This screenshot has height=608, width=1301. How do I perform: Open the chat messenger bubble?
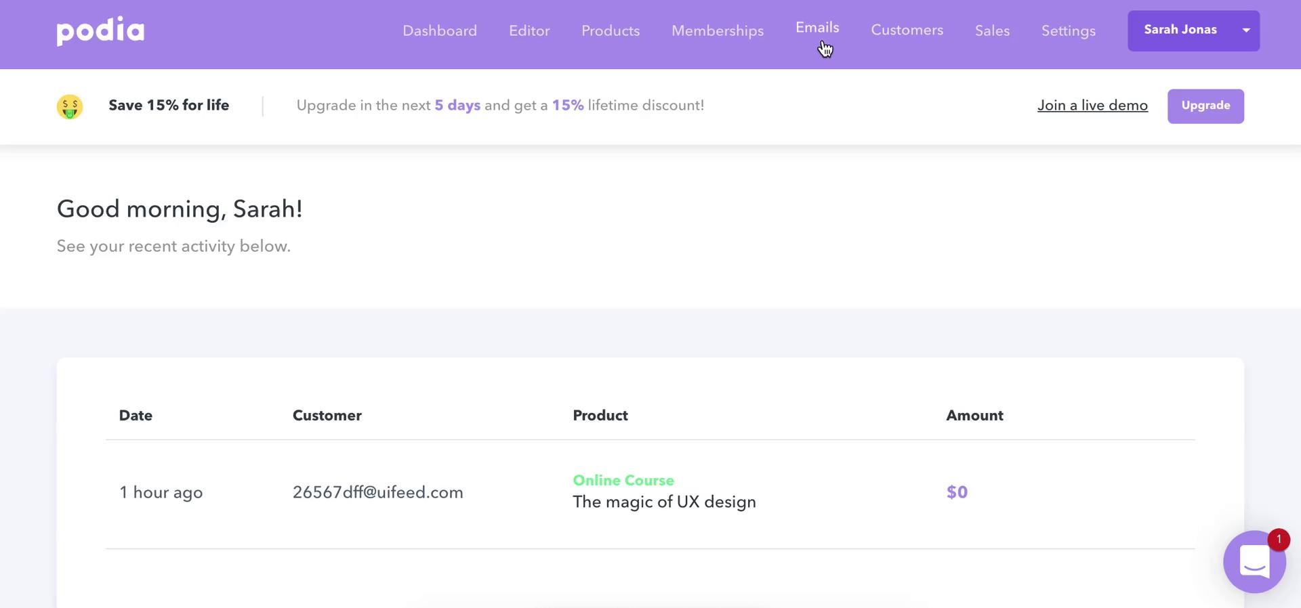1254,561
